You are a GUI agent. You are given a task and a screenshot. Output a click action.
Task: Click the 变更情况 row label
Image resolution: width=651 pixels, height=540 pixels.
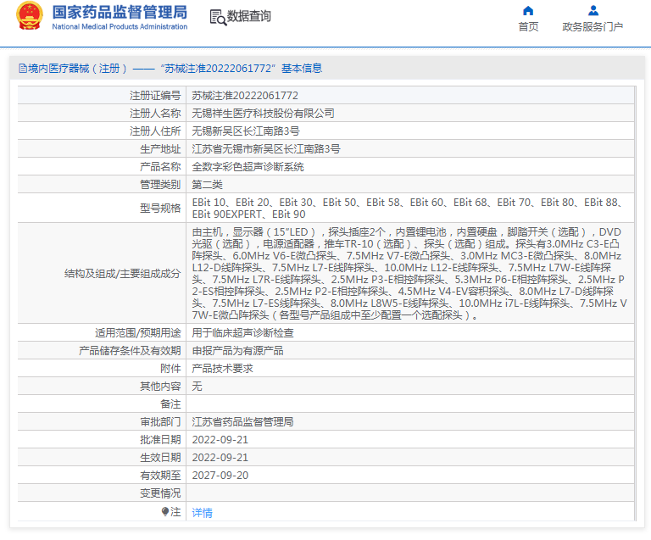tap(160, 493)
